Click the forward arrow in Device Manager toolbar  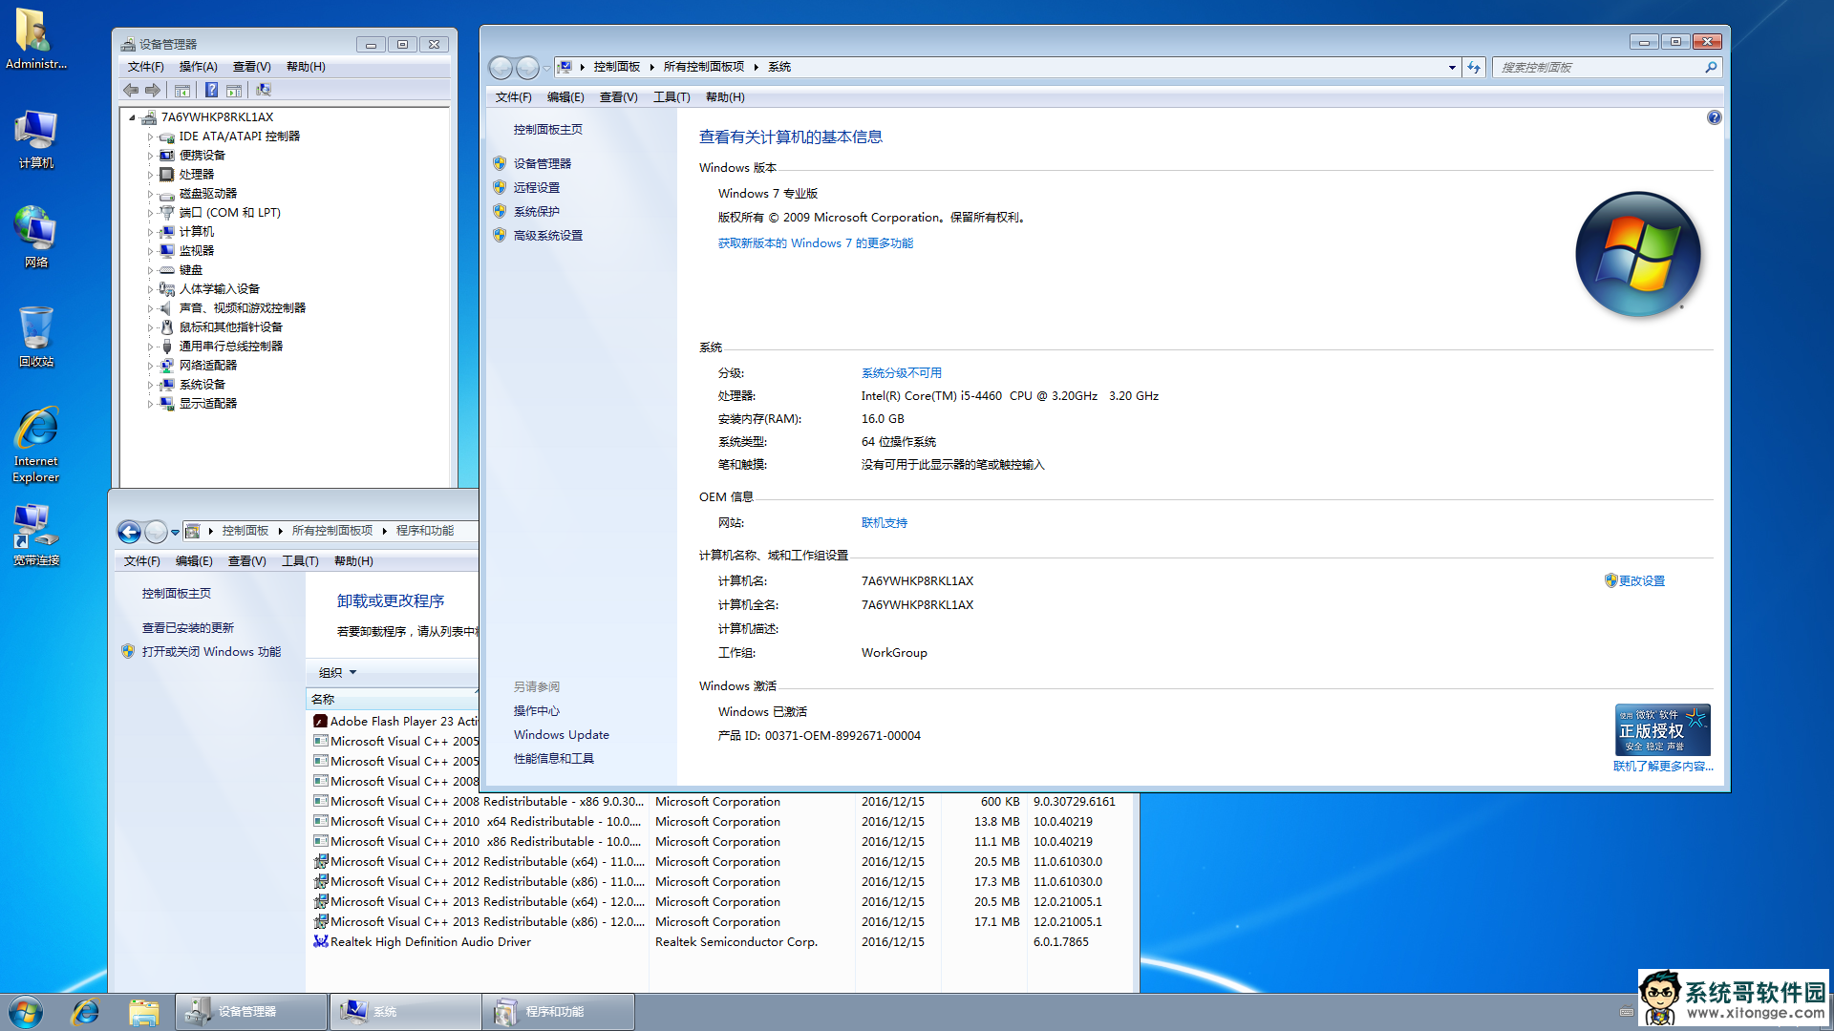click(x=153, y=90)
